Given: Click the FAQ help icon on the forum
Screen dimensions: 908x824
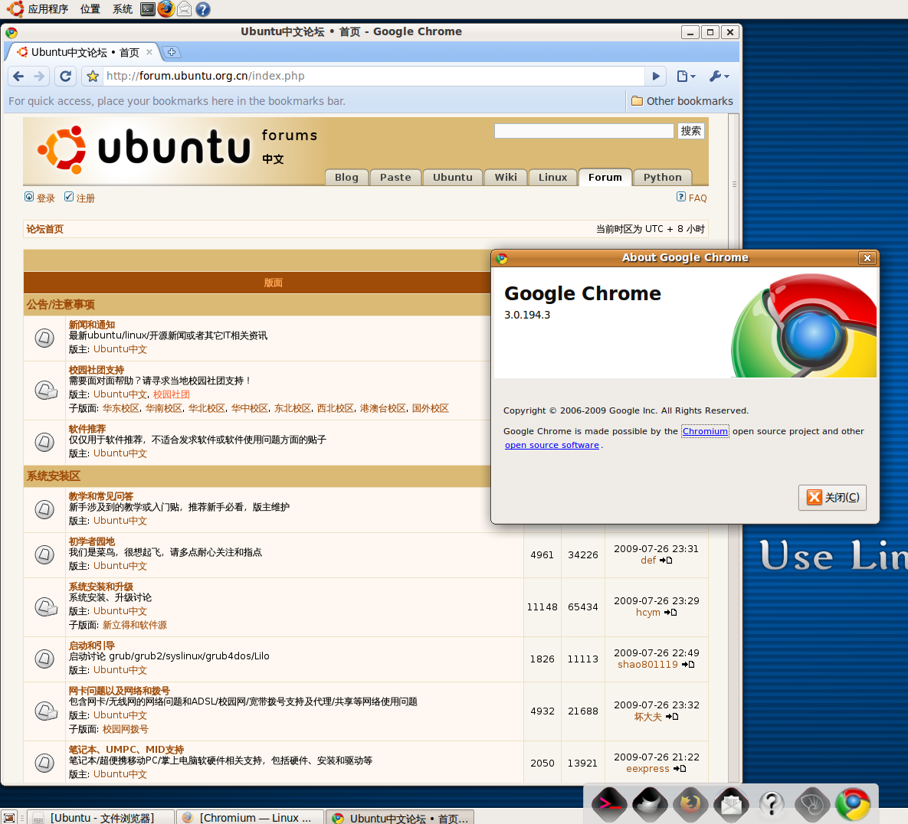Looking at the screenshot, I should click(681, 197).
